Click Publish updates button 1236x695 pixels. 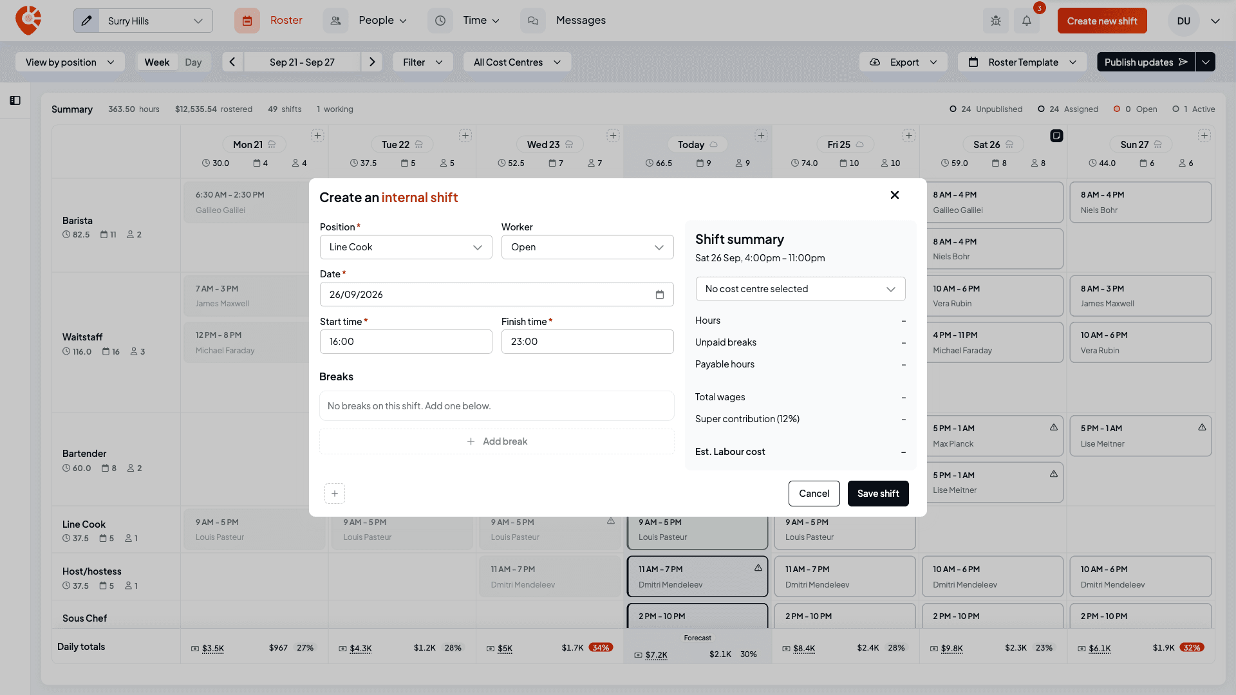pos(1146,62)
